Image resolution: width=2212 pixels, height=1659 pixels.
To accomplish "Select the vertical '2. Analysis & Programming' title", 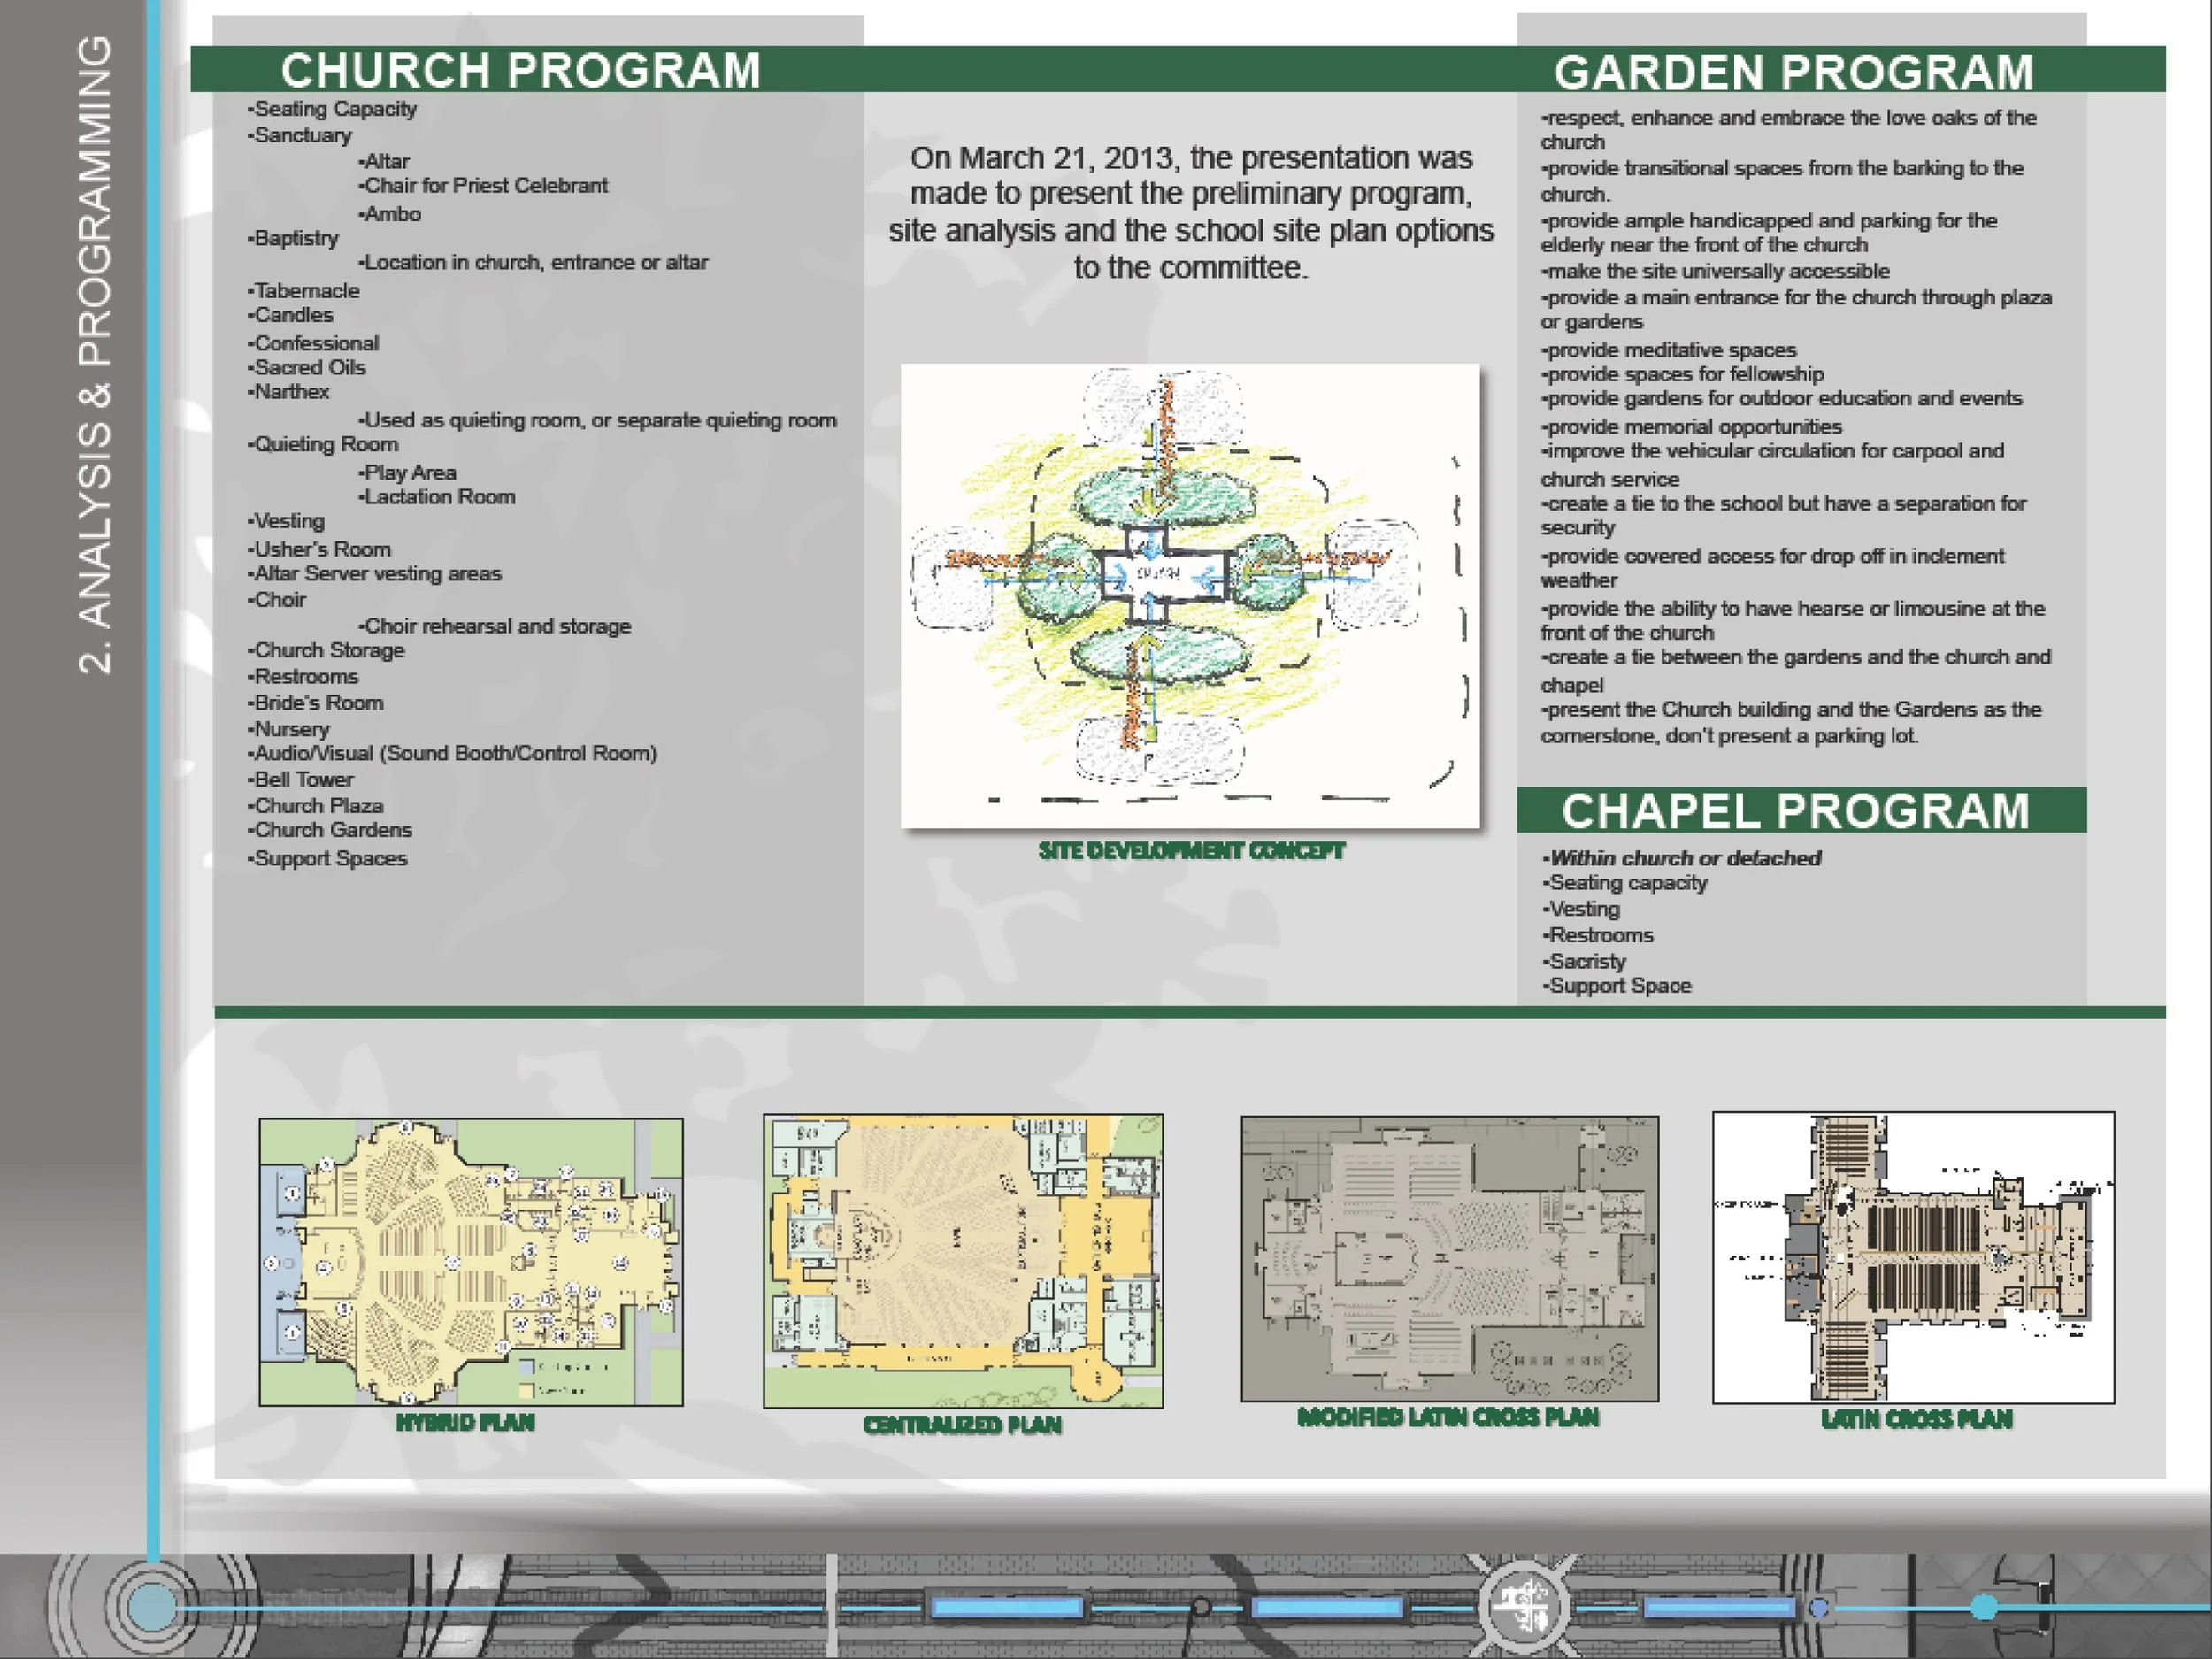I will point(95,354).
